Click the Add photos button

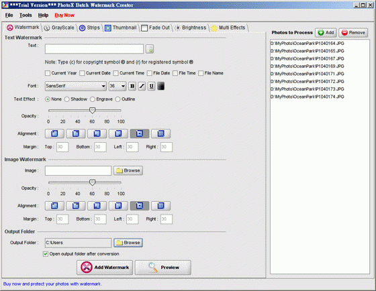(x=326, y=33)
